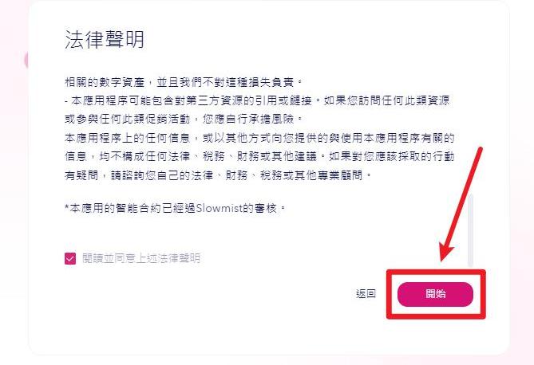Image resolution: width=534 pixels, height=365 pixels.
Task: Click the partial pink circle at dialog's left edge
Action: (26, 61)
